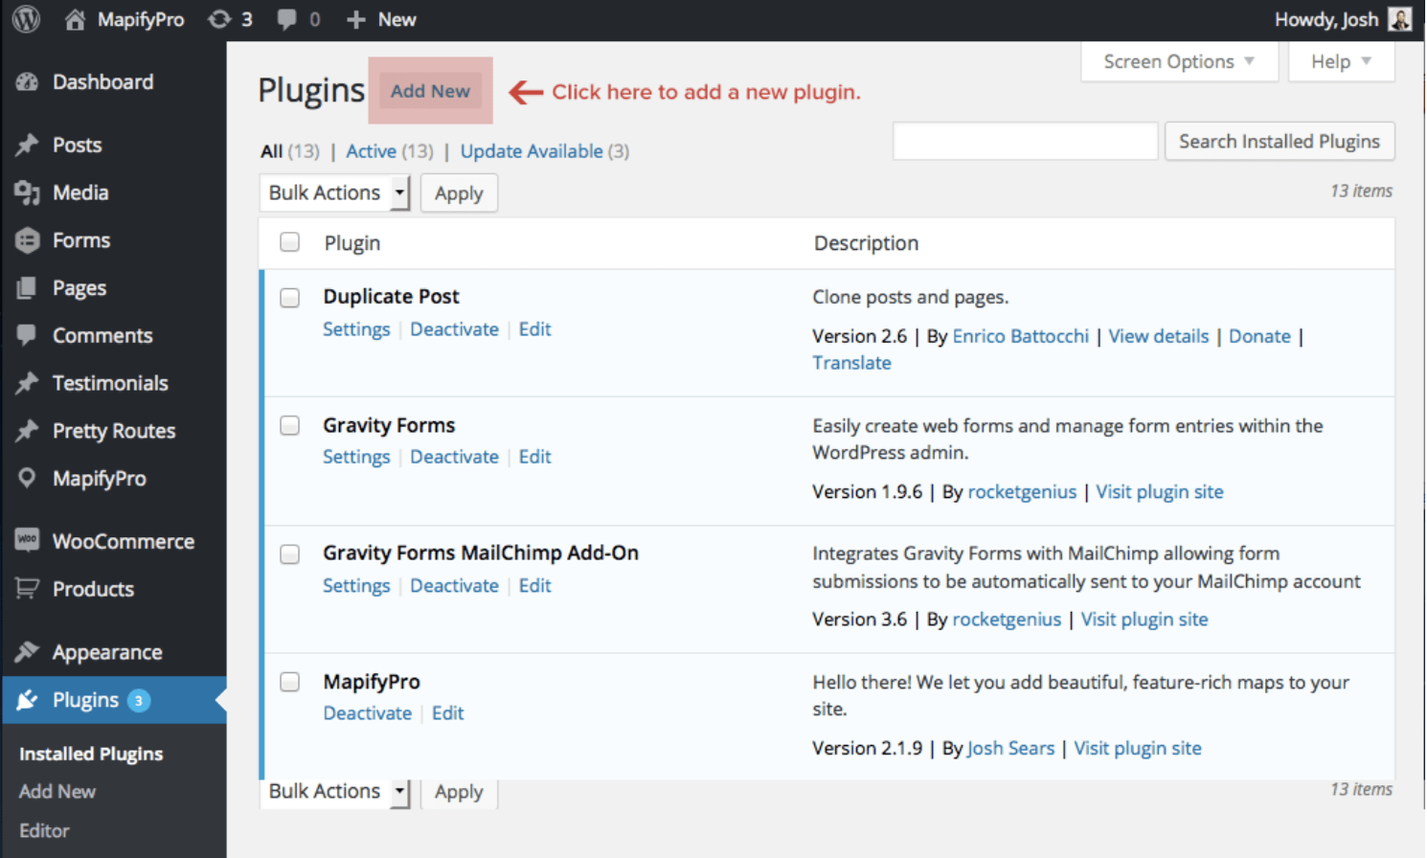Open Appearance via its paintbrush icon
1427x858 pixels.
[27, 652]
